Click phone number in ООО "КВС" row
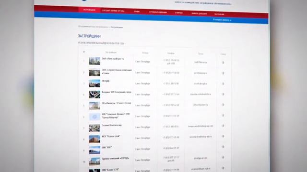The height and width of the screenshot is (172, 307). (171, 148)
